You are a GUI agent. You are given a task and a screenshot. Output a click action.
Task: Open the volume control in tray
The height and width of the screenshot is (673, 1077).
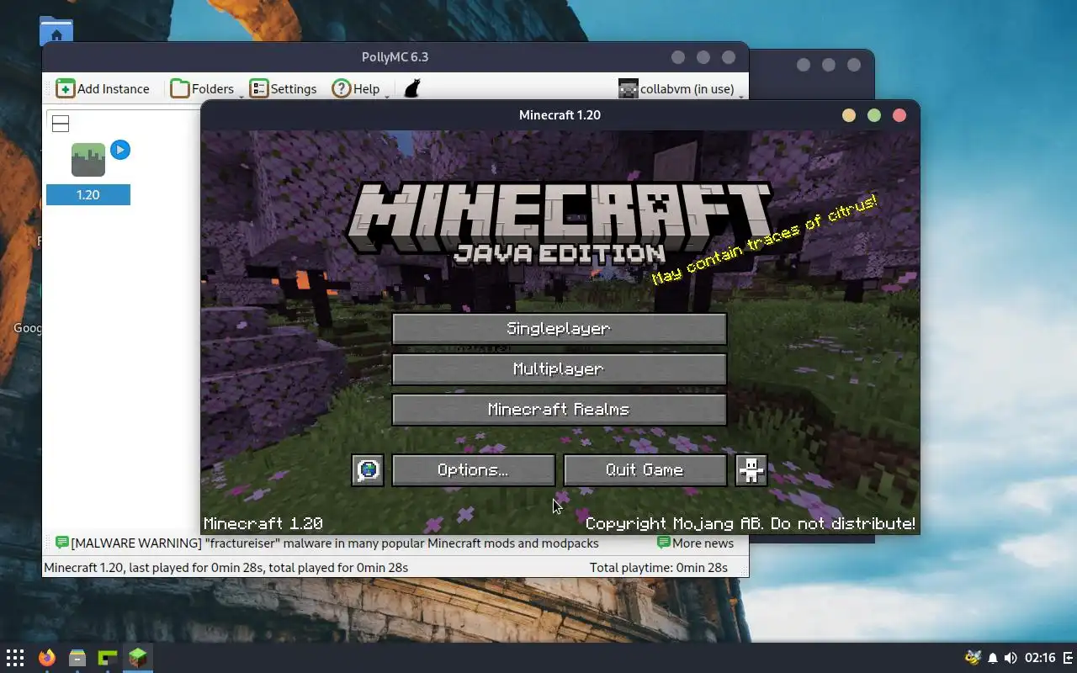(x=1011, y=658)
